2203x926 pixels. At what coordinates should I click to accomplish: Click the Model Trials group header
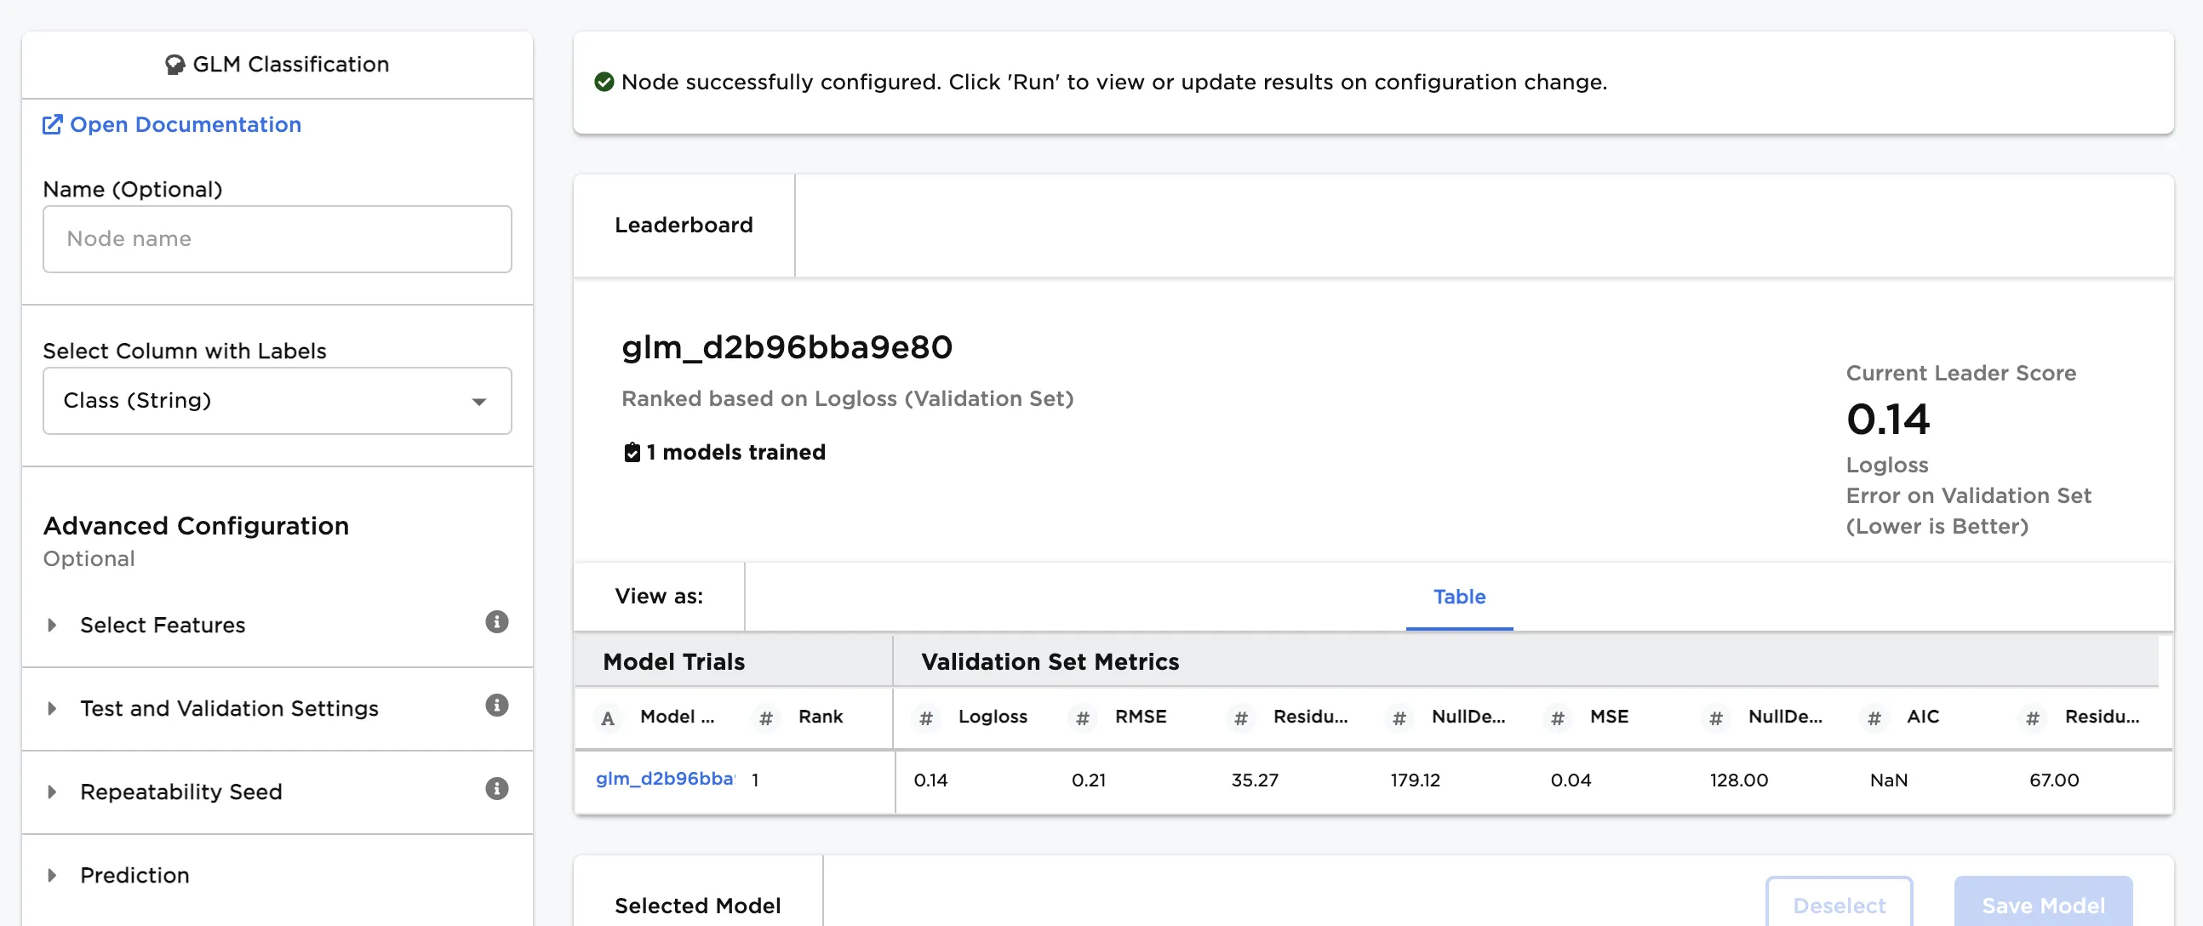coord(673,662)
